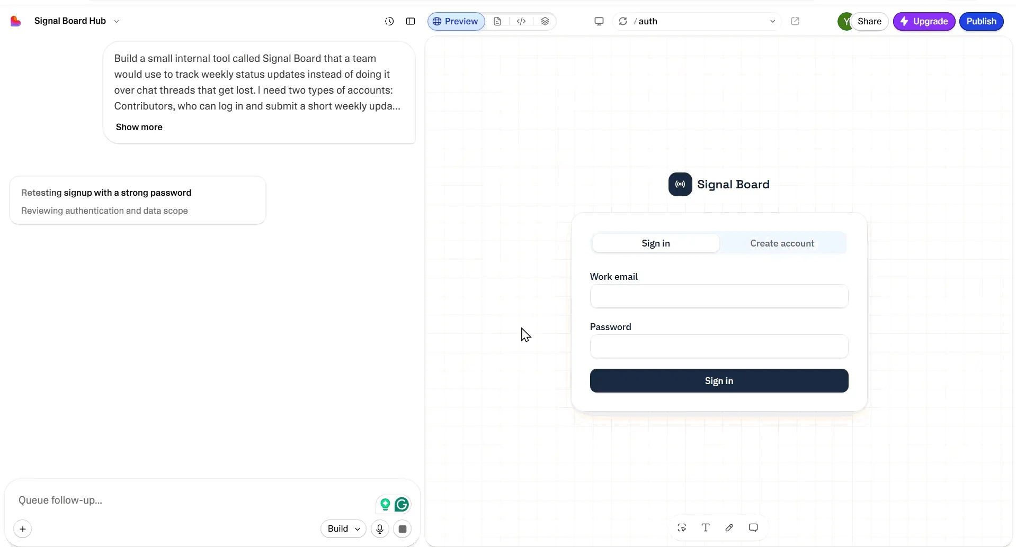The height and width of the screenshot is (547, 1016).
Task: Select the pencil draw tool
Action: 729,527
